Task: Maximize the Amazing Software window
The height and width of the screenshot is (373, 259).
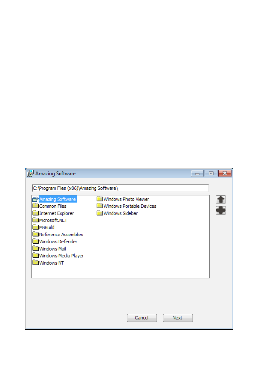Action: [x=211, y=174]
